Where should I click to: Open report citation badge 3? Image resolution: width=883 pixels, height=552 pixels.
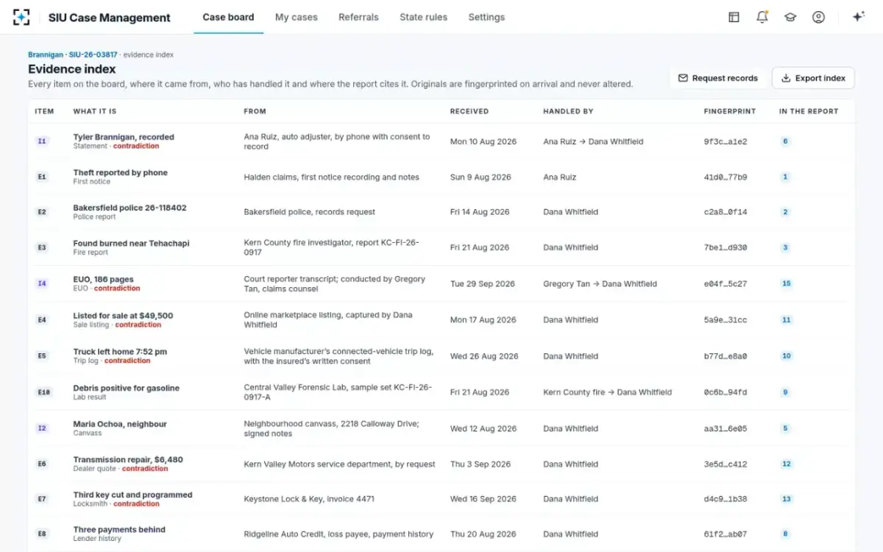tap(785, 248)
